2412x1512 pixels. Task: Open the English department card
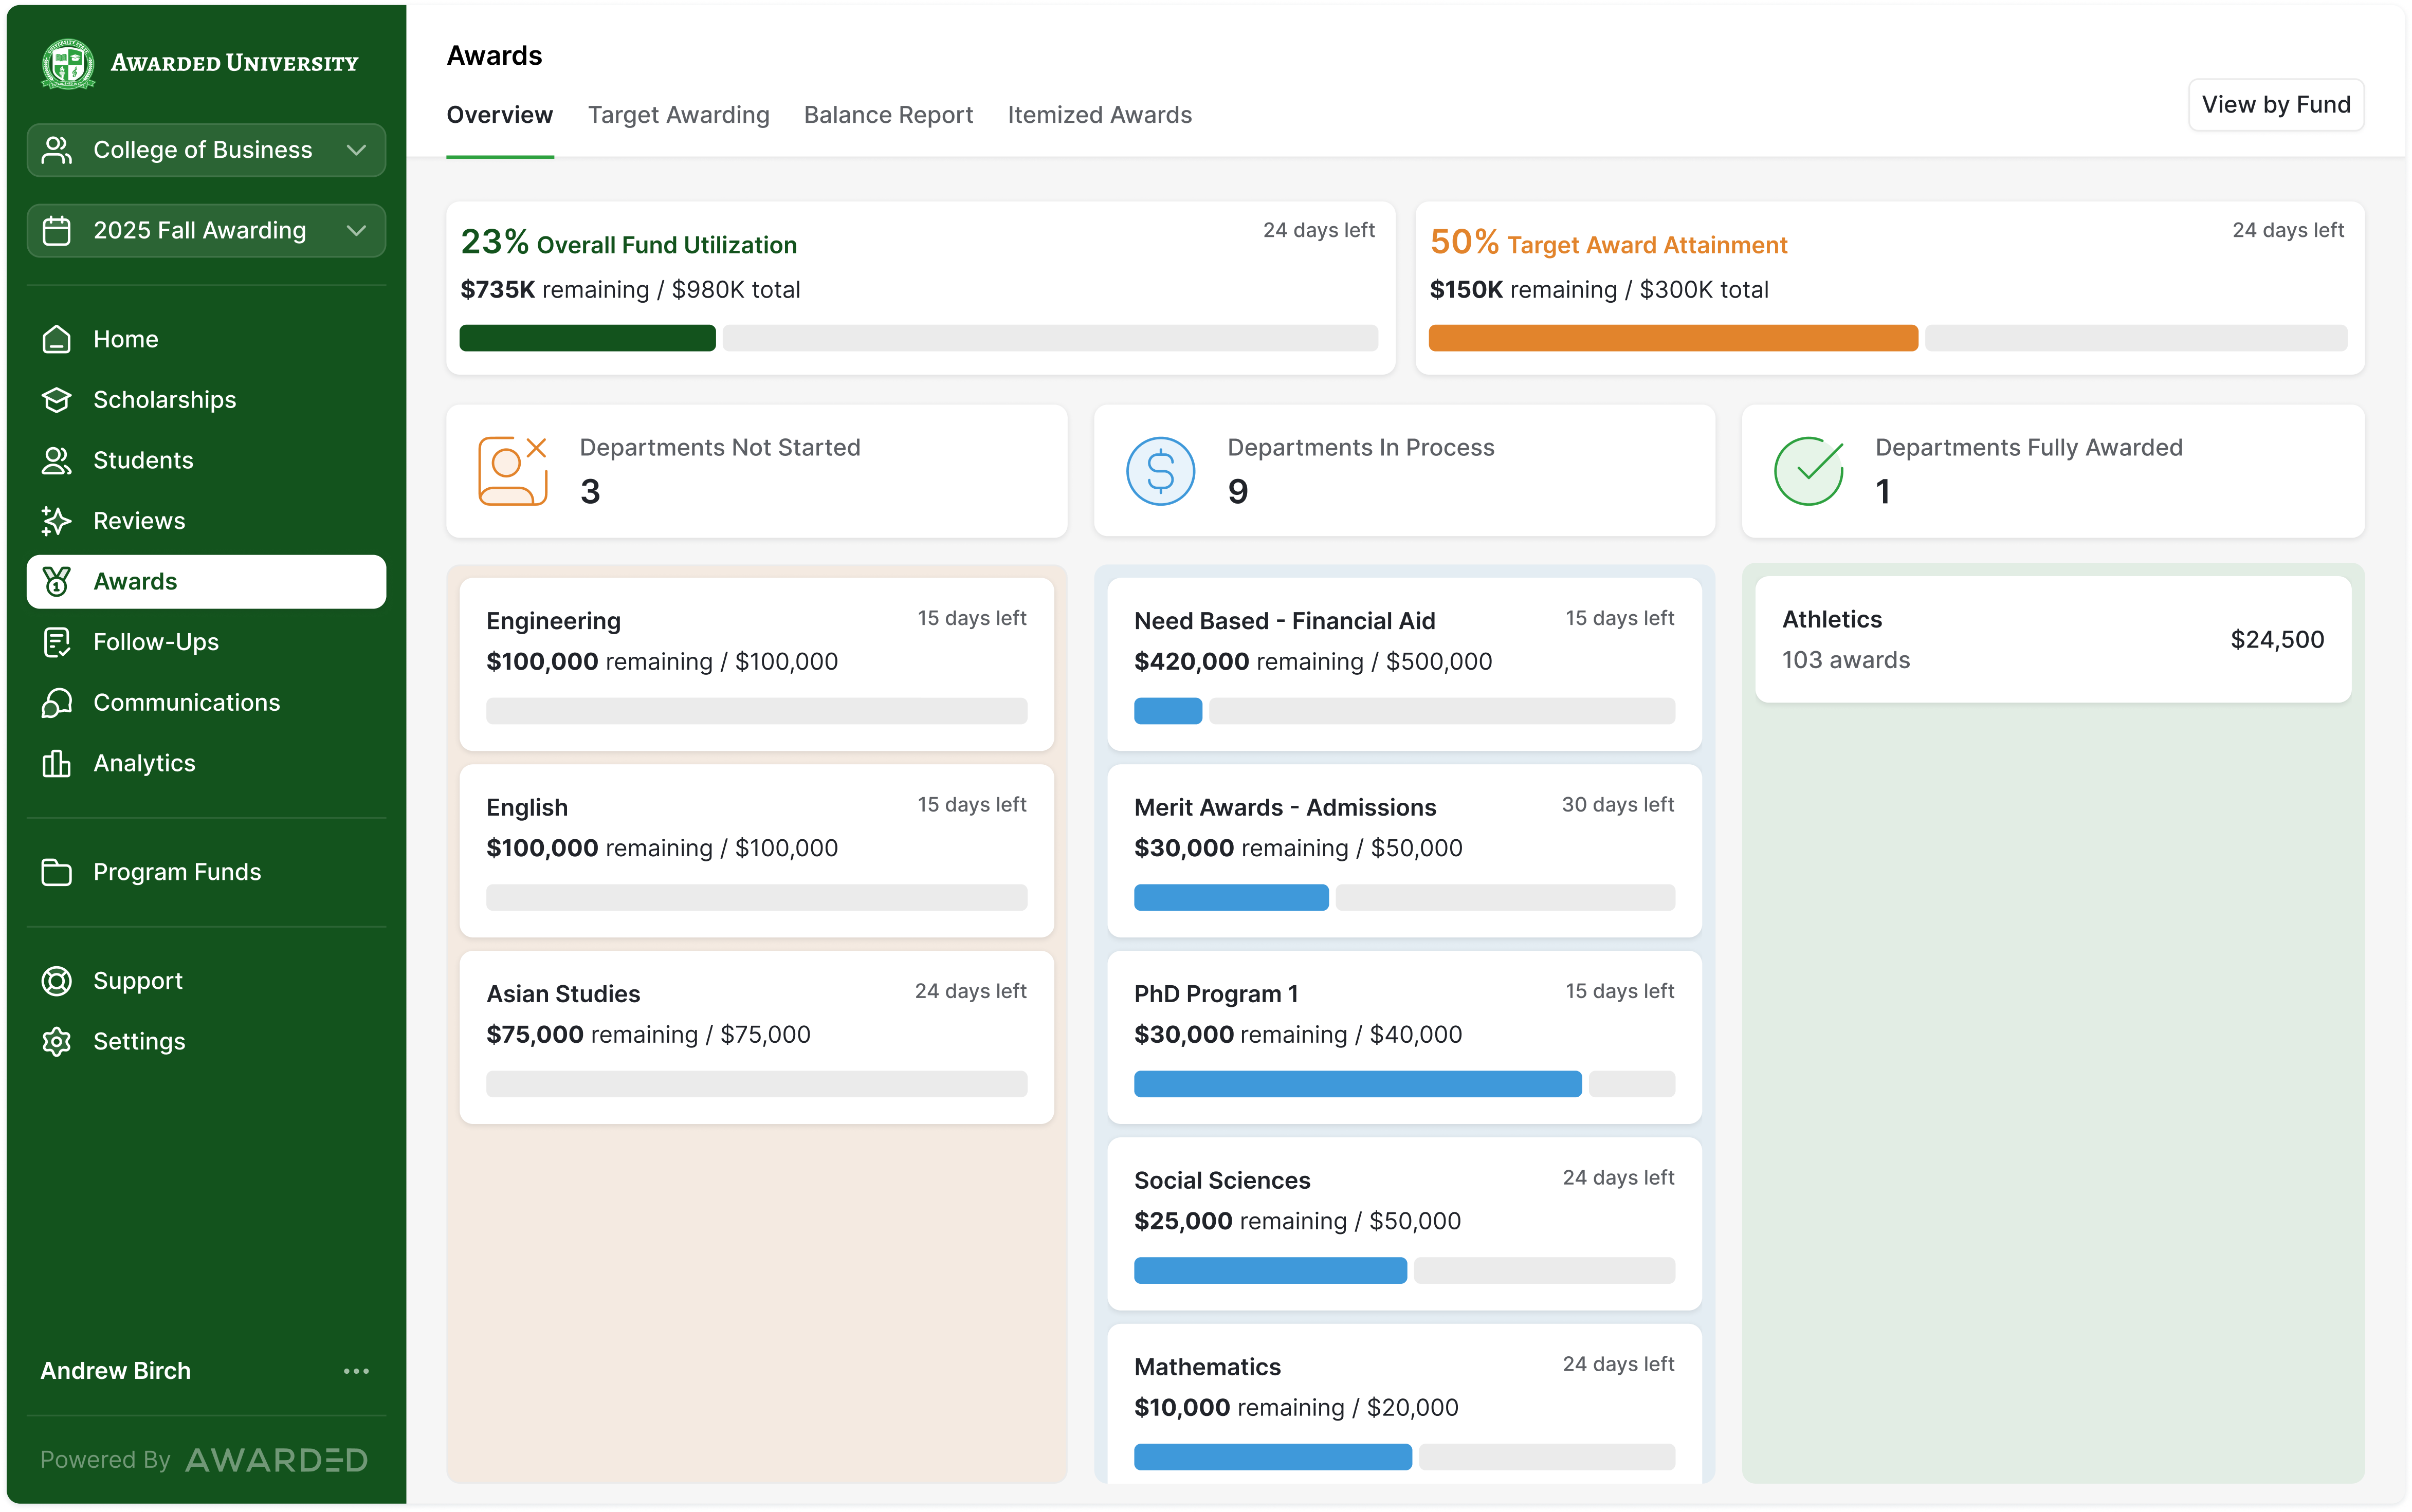(x=757, y=851)
